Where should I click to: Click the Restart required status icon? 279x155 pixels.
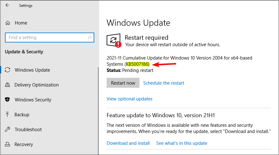tap(114, 41)
